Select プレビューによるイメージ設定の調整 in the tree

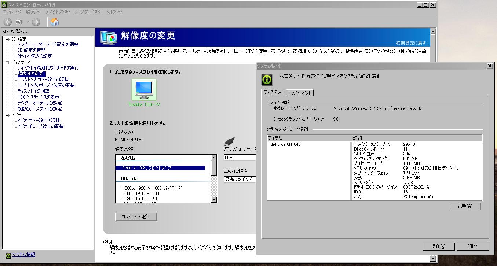coord(48,44)
